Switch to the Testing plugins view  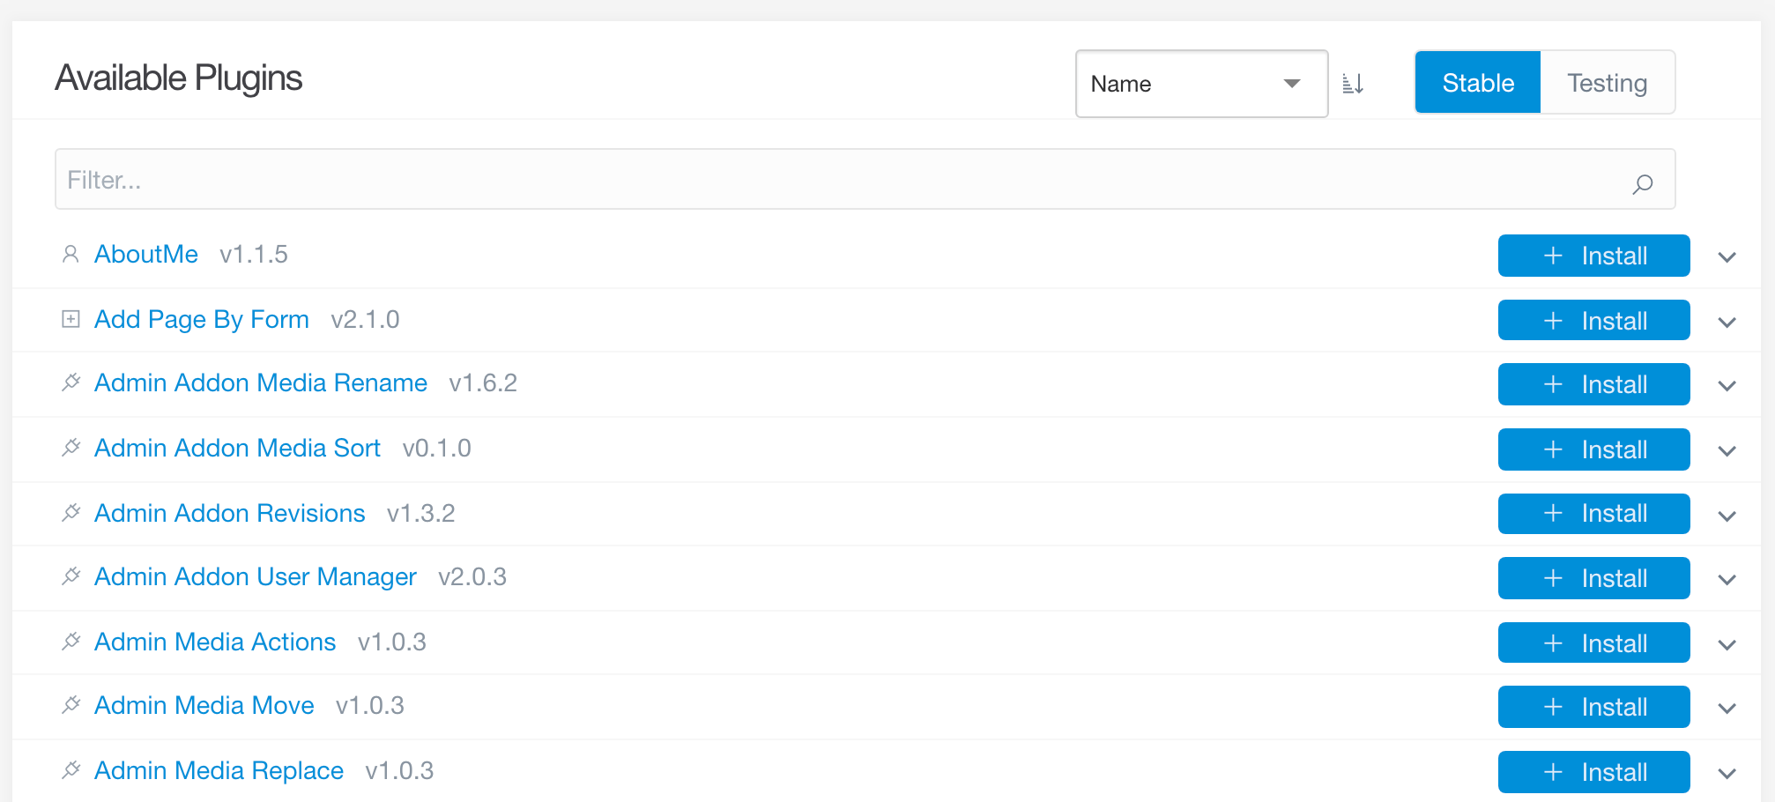click(x=1608, y=82)
